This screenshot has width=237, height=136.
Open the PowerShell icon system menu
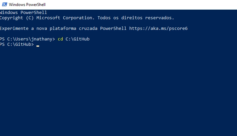tap(4, 4)
